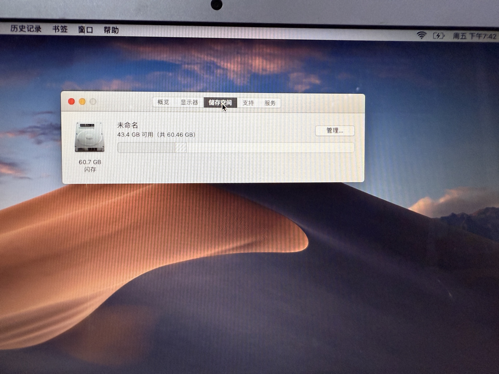The height and width of the screenshot is (374, 499).
Task: Close the window with red button
Action: coord(71,101)
